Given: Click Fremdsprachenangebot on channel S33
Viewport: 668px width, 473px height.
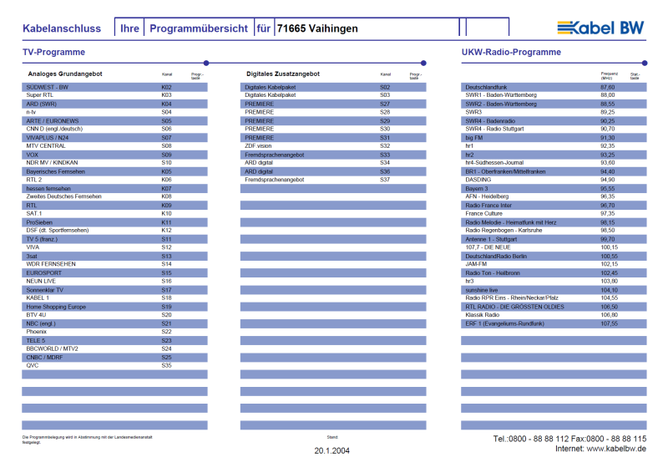Looking at the screenshot, I should pyautogui.click(x=333, y=155).
